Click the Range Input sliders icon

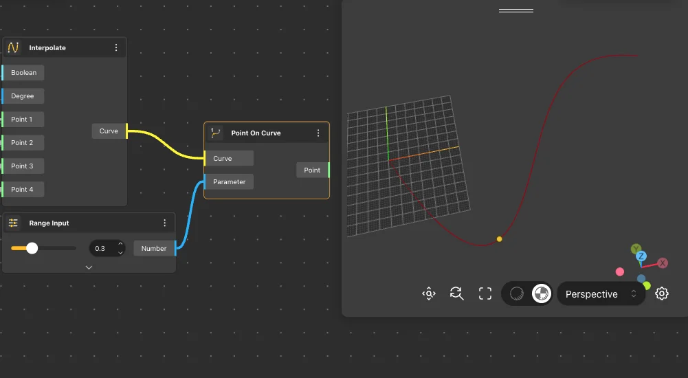14,223
